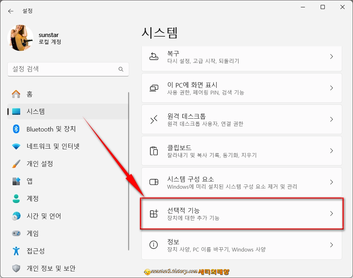Click 설정 window title text
The height and width of the screenshot is (278, 353).
click(x=28, y=11)
